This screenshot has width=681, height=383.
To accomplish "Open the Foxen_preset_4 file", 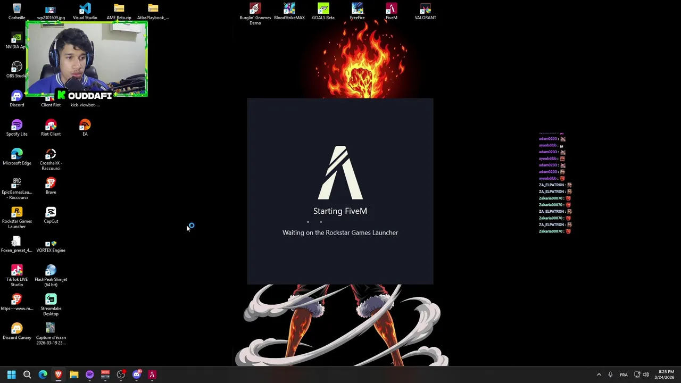I will tap(16, 244).
